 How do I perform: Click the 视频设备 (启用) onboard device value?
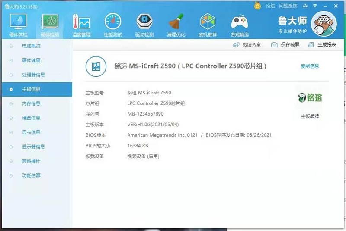point(143,156)
